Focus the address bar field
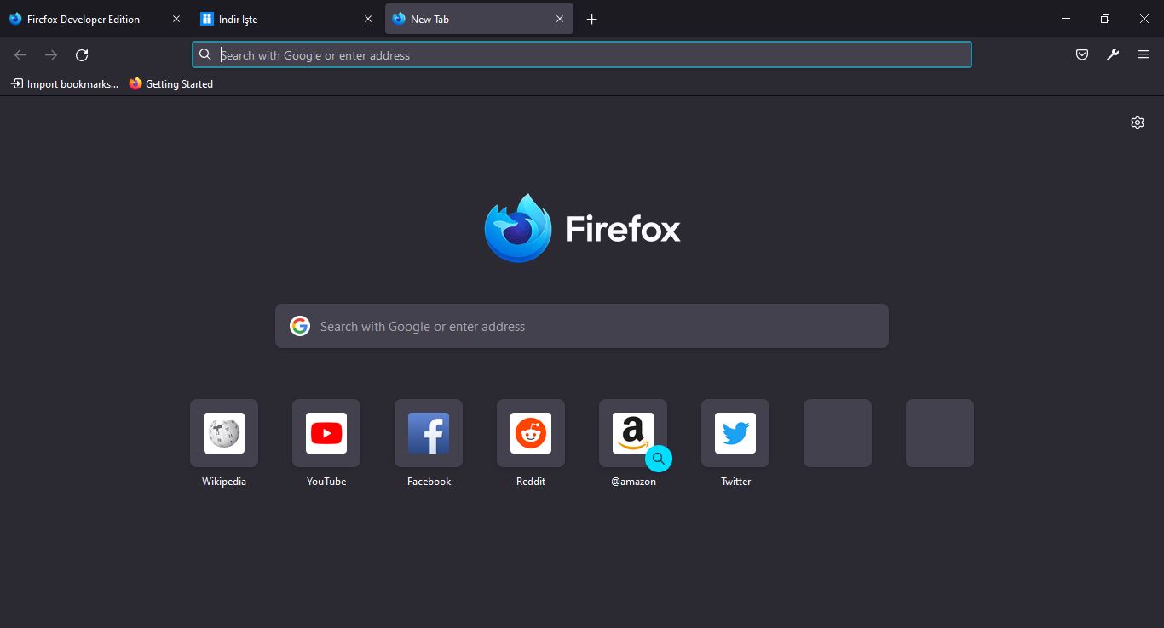The image size is (1164, 628). point(582,55)
